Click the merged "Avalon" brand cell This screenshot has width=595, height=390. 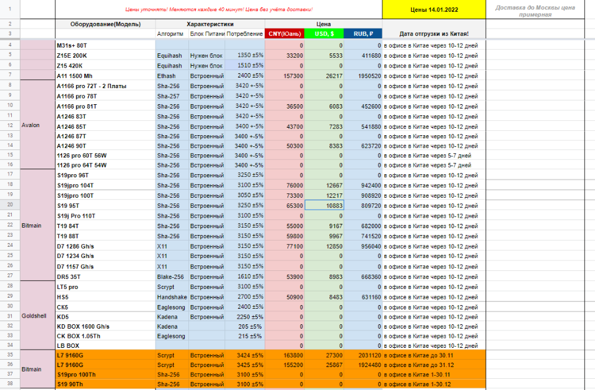click(30, 125)
